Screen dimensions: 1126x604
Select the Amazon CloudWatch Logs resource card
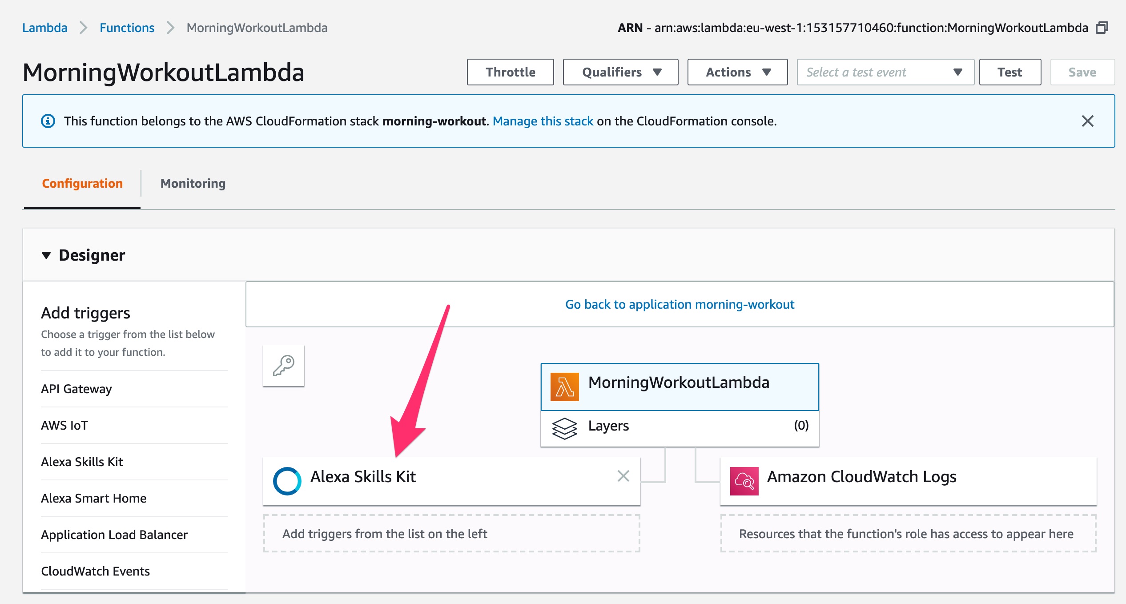[x=908, y=481]
